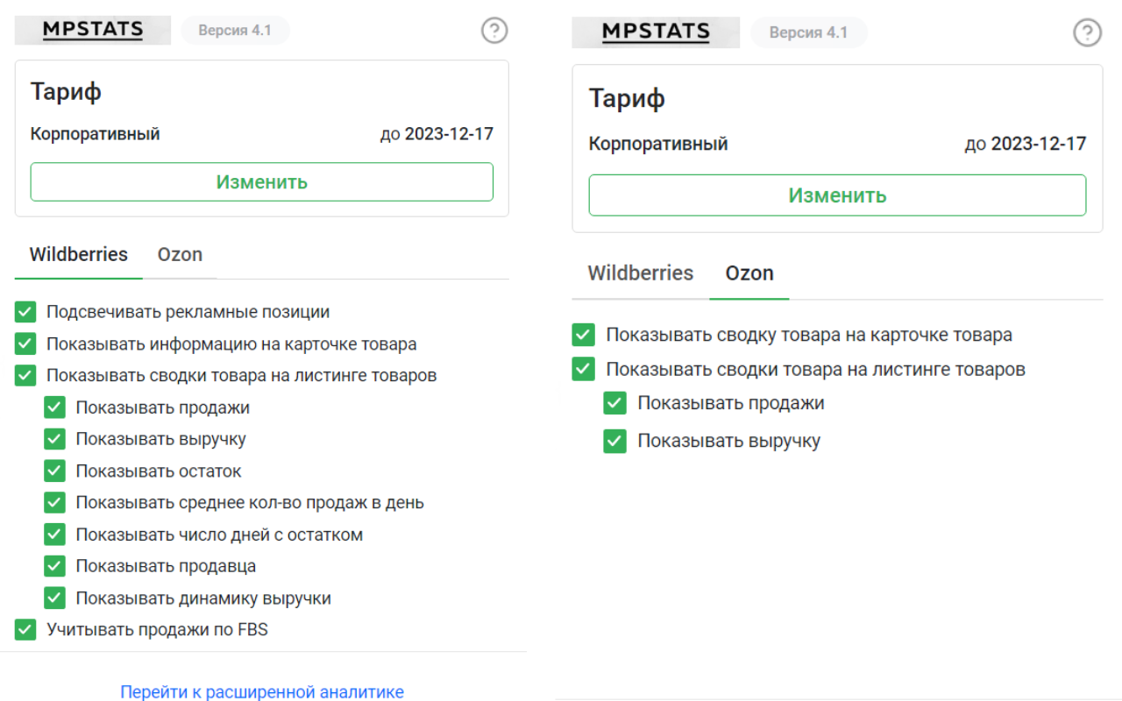This screenshot has width=1122, height=701.
Task: Toggle Подсвечивать рекламные позиции checkbox
Action: click(25, 312)
